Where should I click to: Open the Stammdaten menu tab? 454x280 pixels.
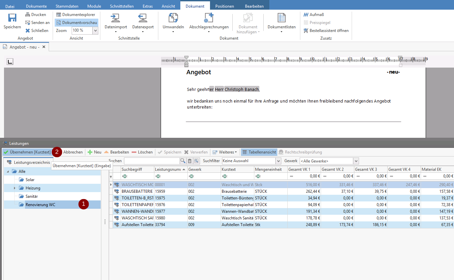coord(67,6)
